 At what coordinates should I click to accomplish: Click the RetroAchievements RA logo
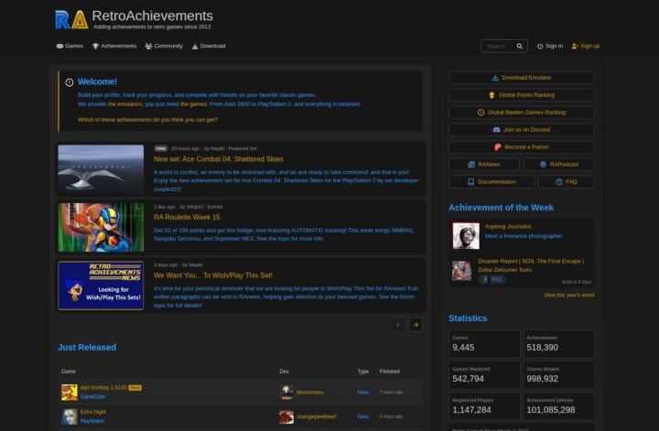pyautogui.click(x=71, y=20)
